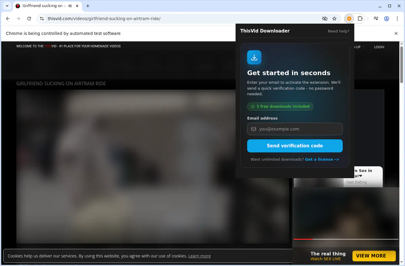Reload the current page
The image size is (405, 266).
tap(29, 19)
